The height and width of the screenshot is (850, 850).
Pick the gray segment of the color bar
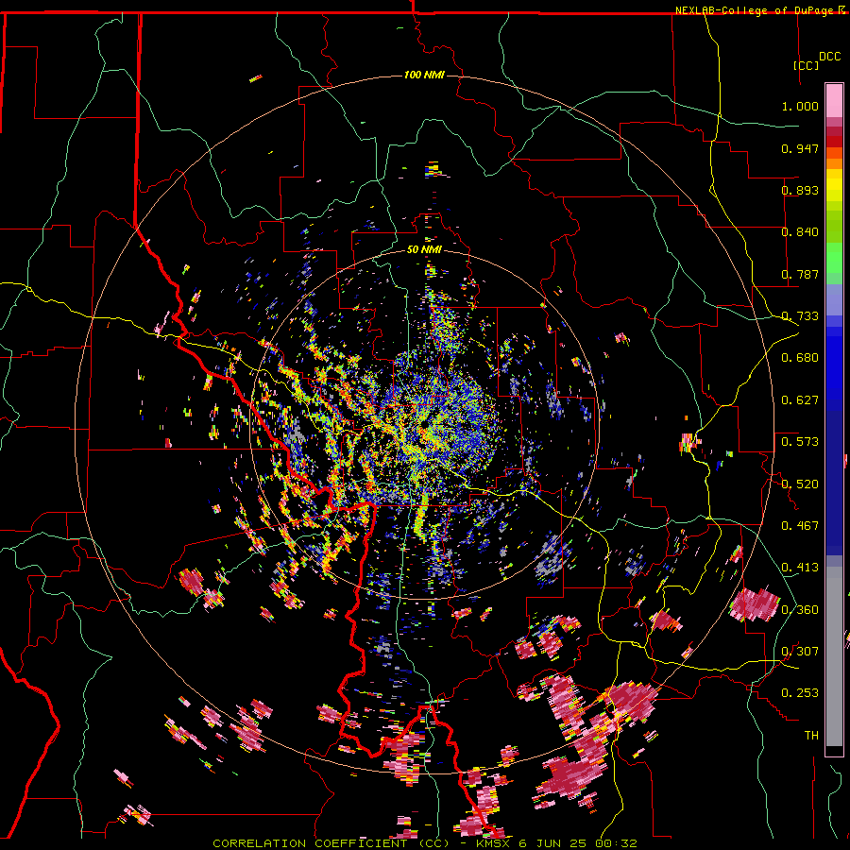pos(834,656)
